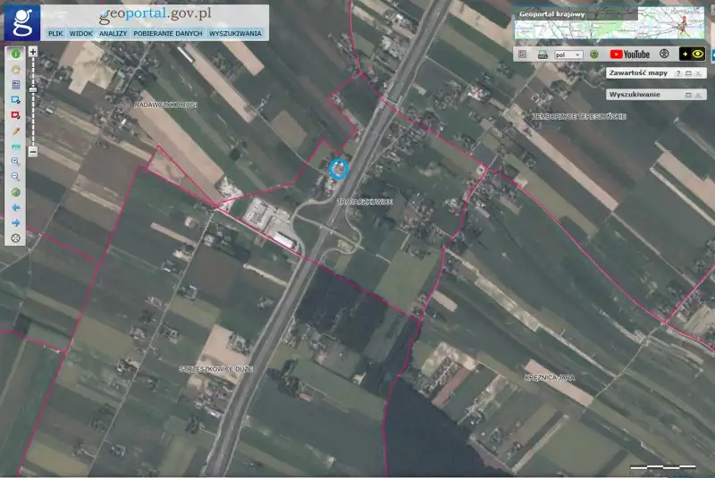This screenshot has height=478, width=715.
Task: Toggle high contrast eye mode
Action: point(697,55)
